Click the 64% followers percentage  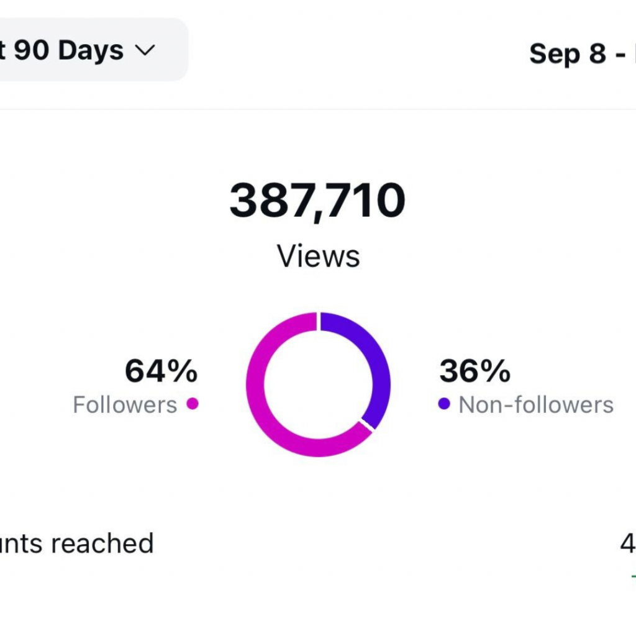[161, 370]
